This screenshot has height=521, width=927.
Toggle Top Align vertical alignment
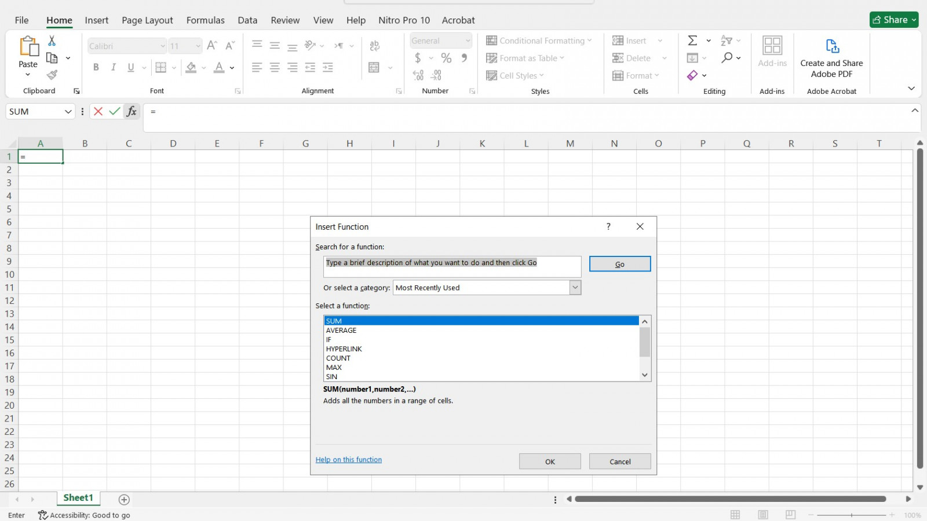tap(257, 45)
